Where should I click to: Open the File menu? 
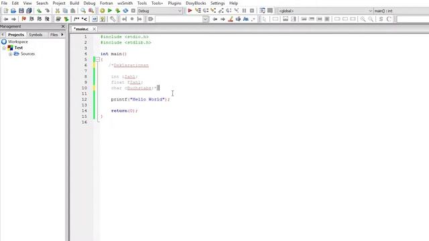point(4,3)
